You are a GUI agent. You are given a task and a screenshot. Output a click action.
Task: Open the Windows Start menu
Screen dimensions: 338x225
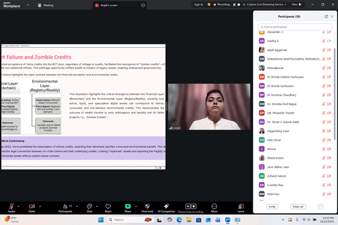tap(101, 220)
